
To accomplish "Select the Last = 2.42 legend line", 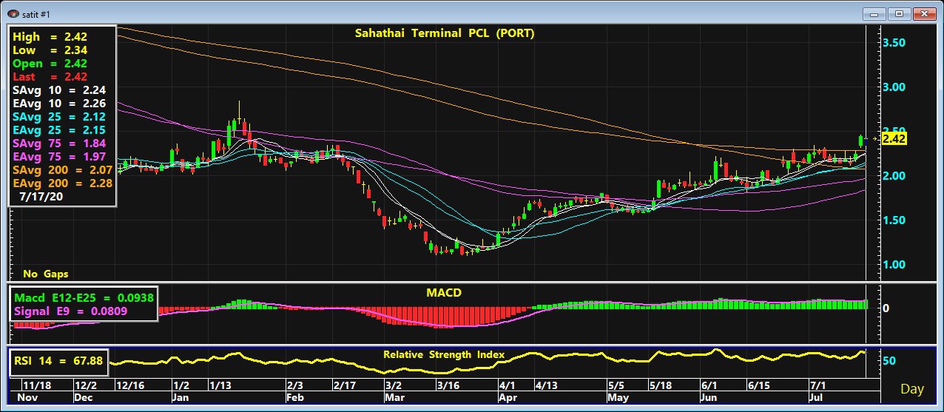I will [50, 77].
